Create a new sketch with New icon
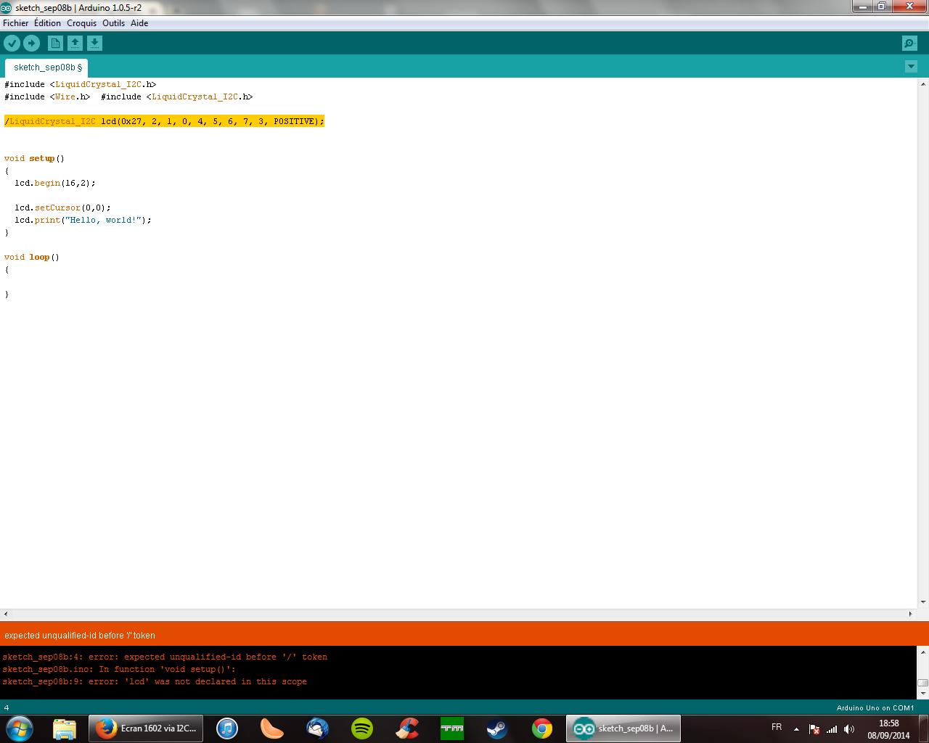Screen dimensions: 929x743 pos(55,44)
